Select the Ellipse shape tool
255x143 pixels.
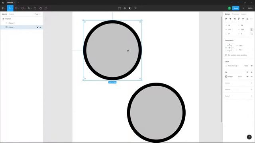coord(22,8)
